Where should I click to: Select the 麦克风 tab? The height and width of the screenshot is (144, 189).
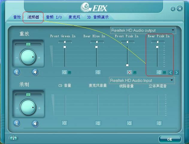(x=74, y=17)
